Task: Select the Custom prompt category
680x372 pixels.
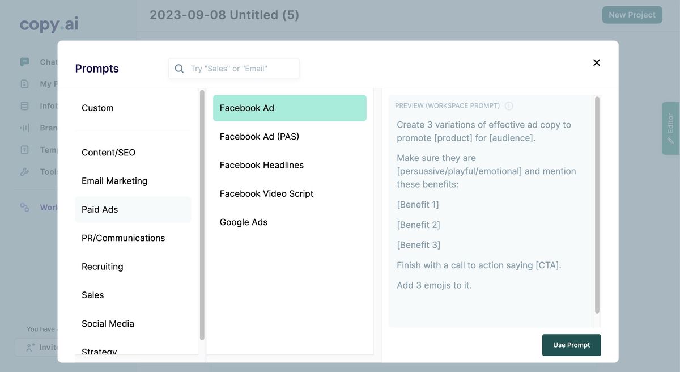Action: pos(97,108)
